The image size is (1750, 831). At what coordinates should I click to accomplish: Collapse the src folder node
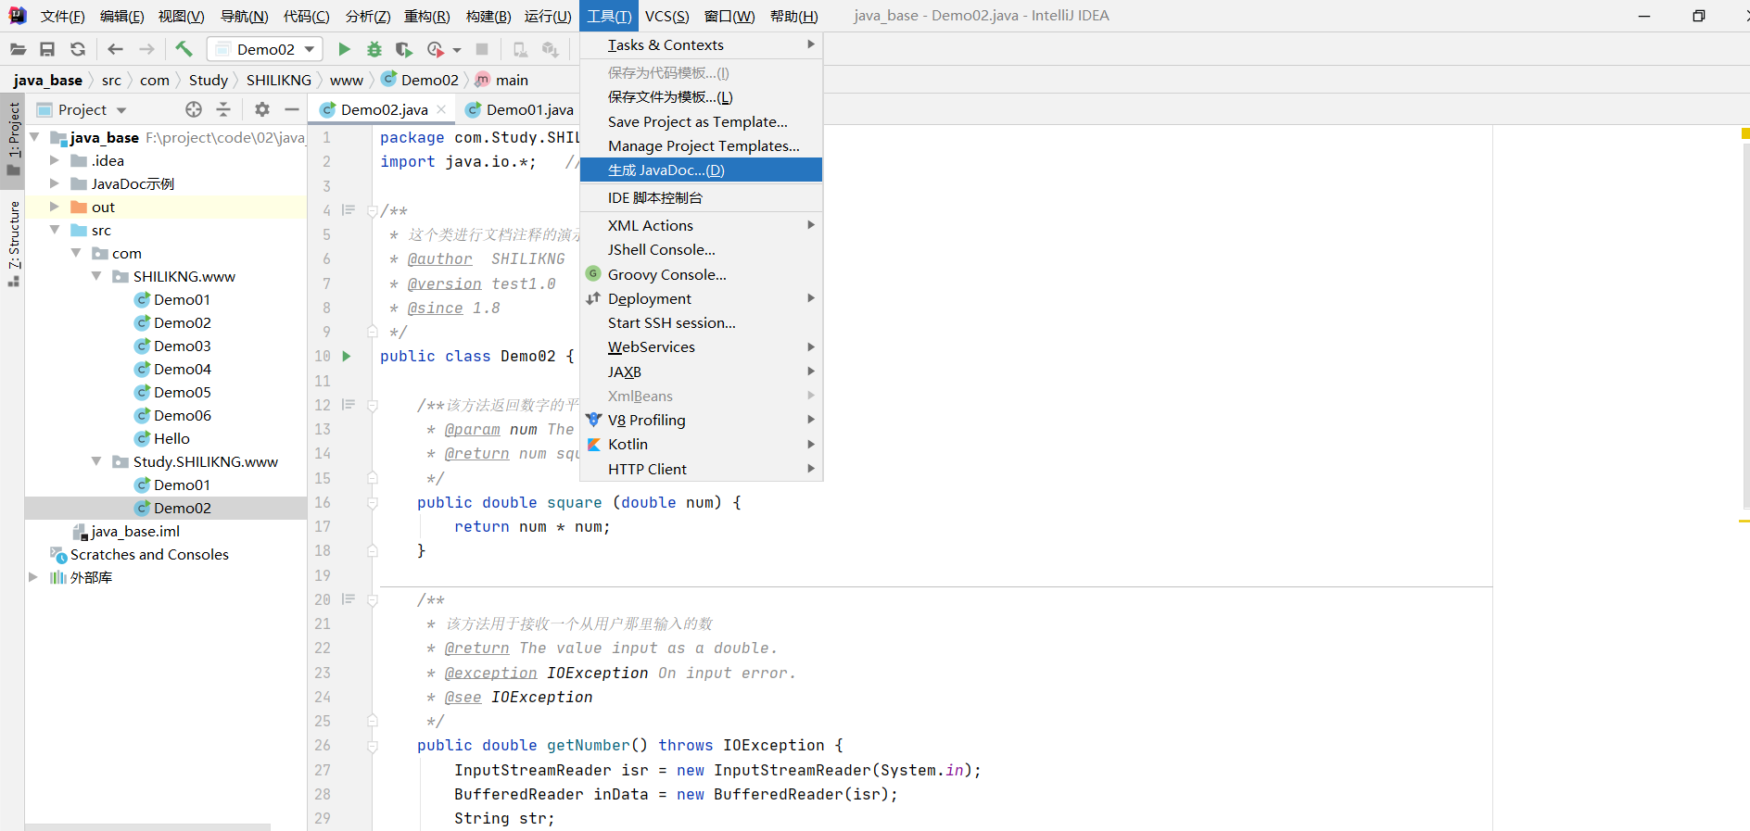pyautogui.click(x=55, y=230)
